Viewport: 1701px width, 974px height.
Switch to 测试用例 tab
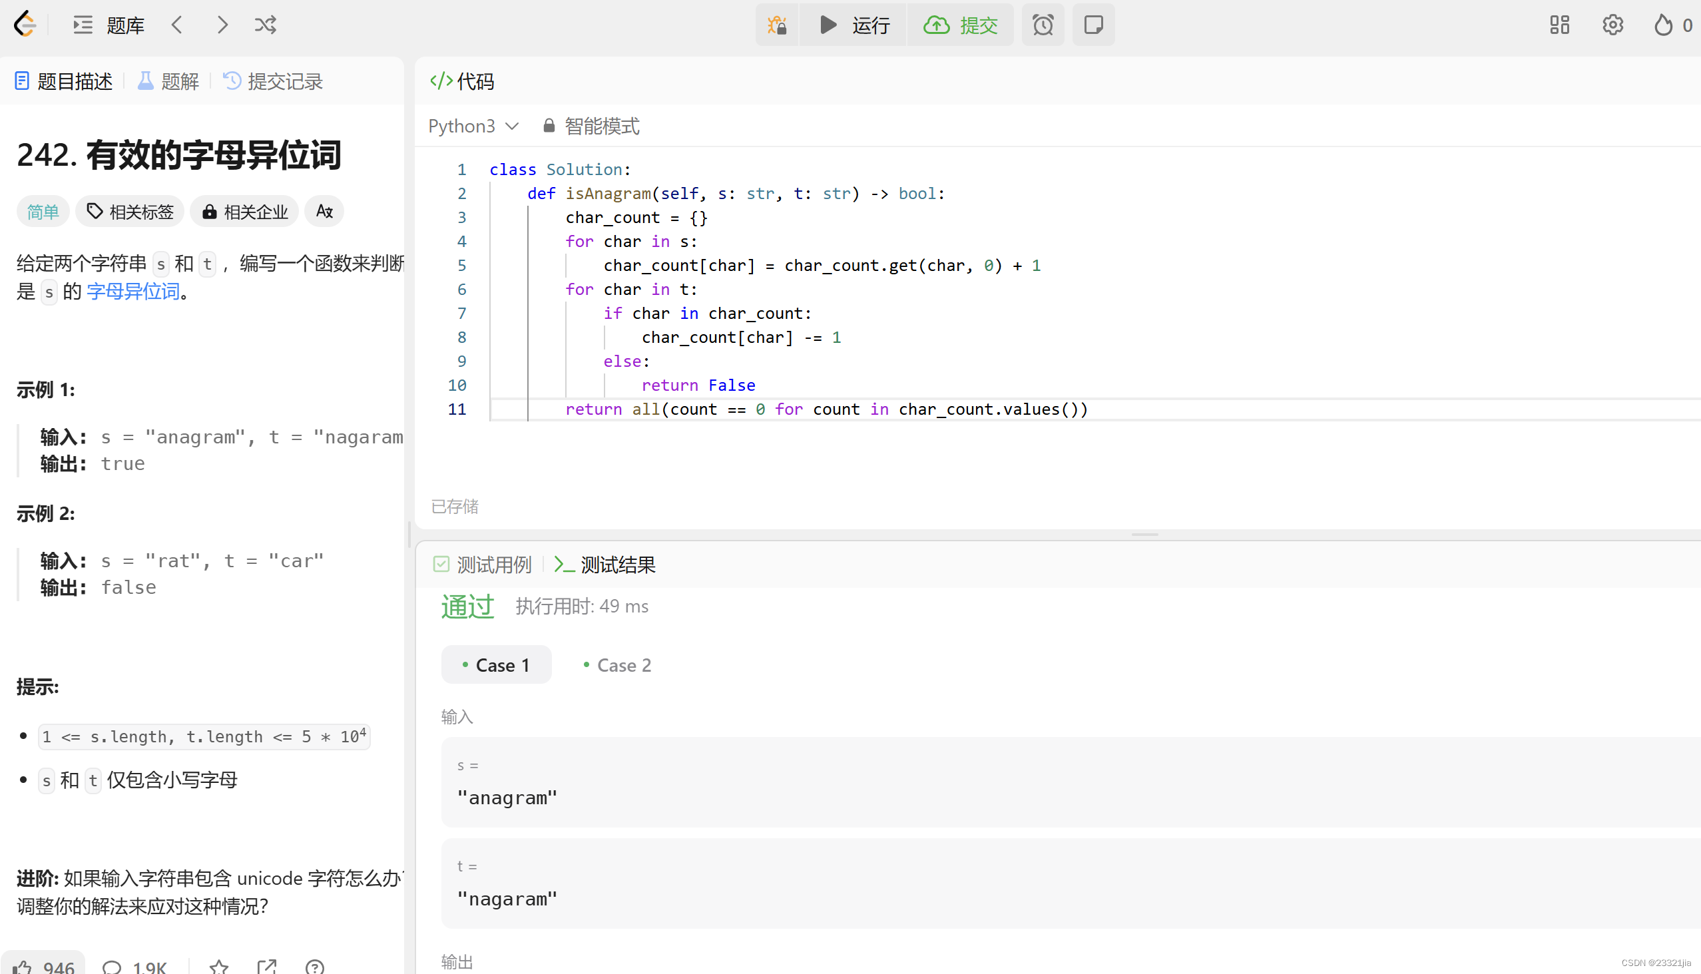tap(483, 565)
